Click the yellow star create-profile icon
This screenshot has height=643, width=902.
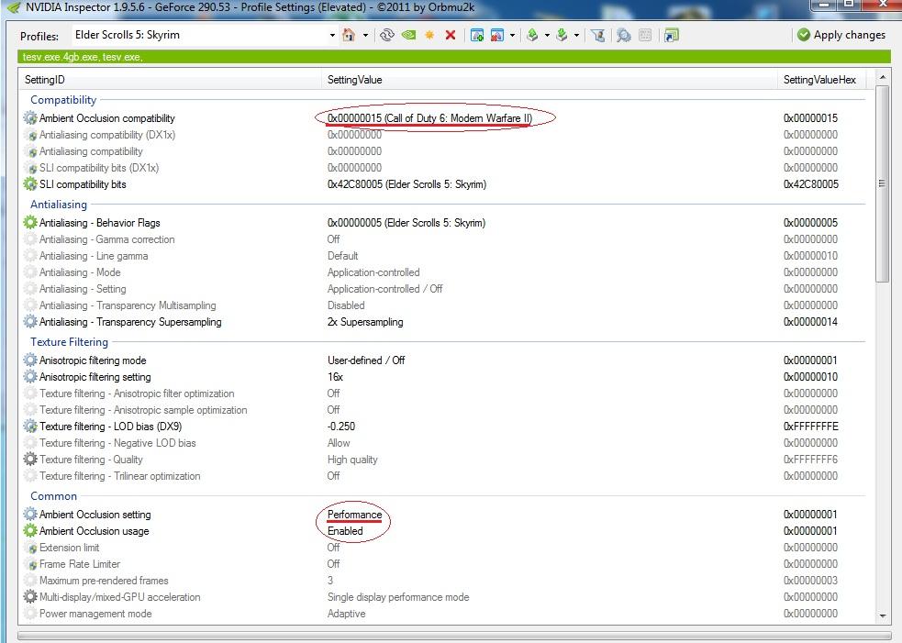pos(429,35)
